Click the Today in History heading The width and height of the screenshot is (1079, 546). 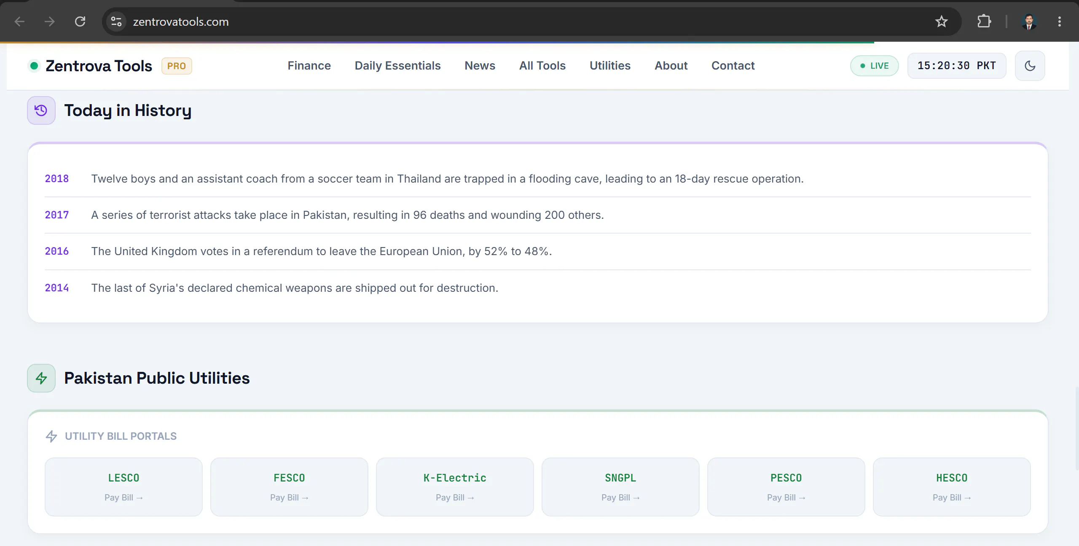(128, 110)
